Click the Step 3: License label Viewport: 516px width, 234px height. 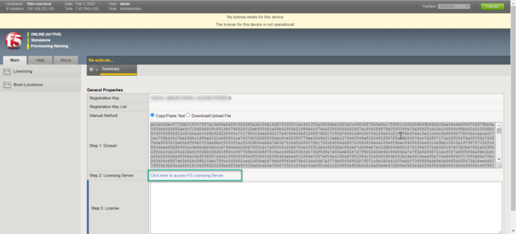point(105,208)
